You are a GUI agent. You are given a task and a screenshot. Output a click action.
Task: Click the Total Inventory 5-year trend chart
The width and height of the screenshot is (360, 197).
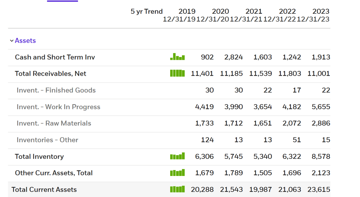pyautogui.click(x=177, y=156)
